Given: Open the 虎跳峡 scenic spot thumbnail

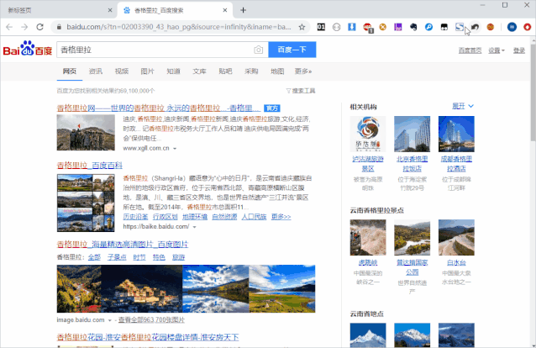Looking at the screenshot, I should [x=368, y=238].
